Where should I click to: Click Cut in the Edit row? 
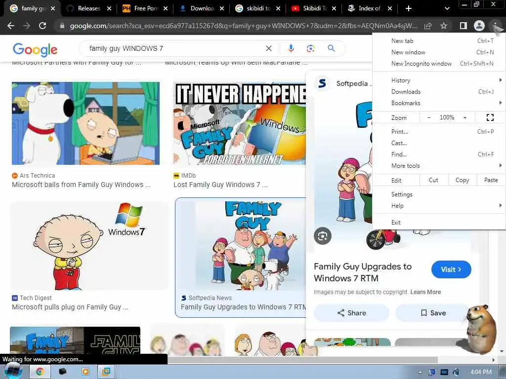tap(433, 180)
